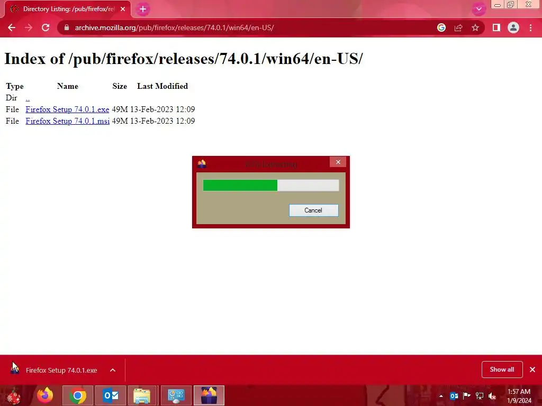The height and width of the screenshot is (406, 542).
Task: Reload the directory listing page
Action: [x=46, y=27]
